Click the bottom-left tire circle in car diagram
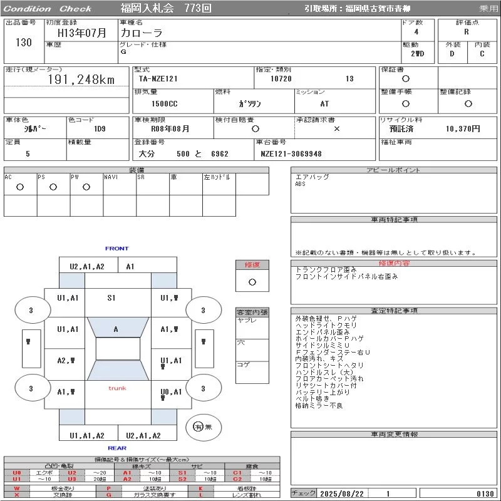Screen dimensions: 501x501 click(x=31, y=389)
